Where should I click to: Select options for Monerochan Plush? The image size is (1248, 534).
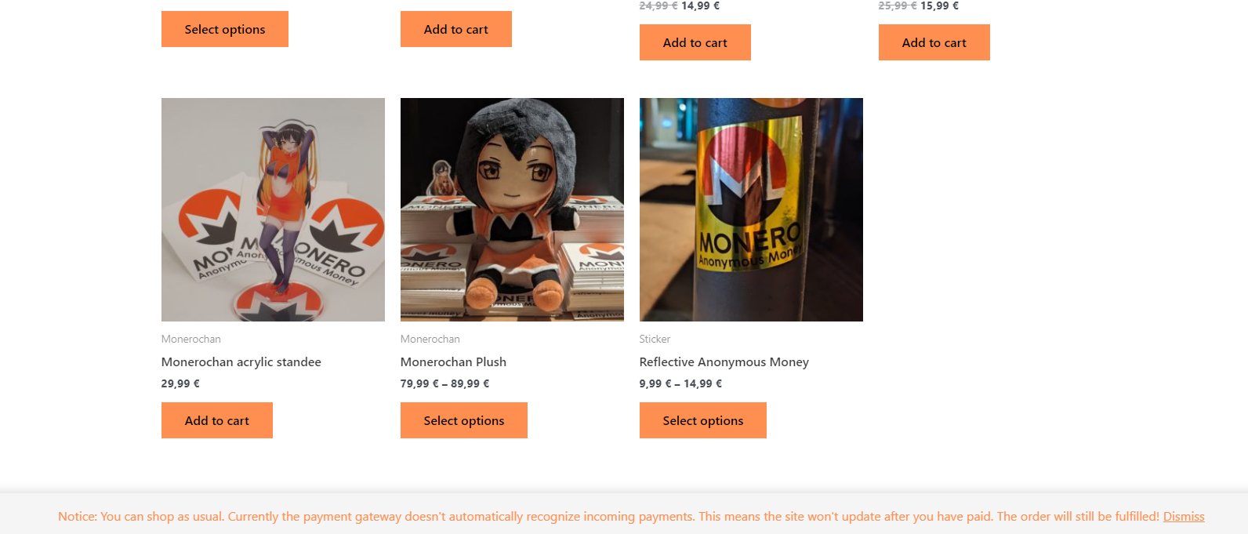[x=464, y=420]
